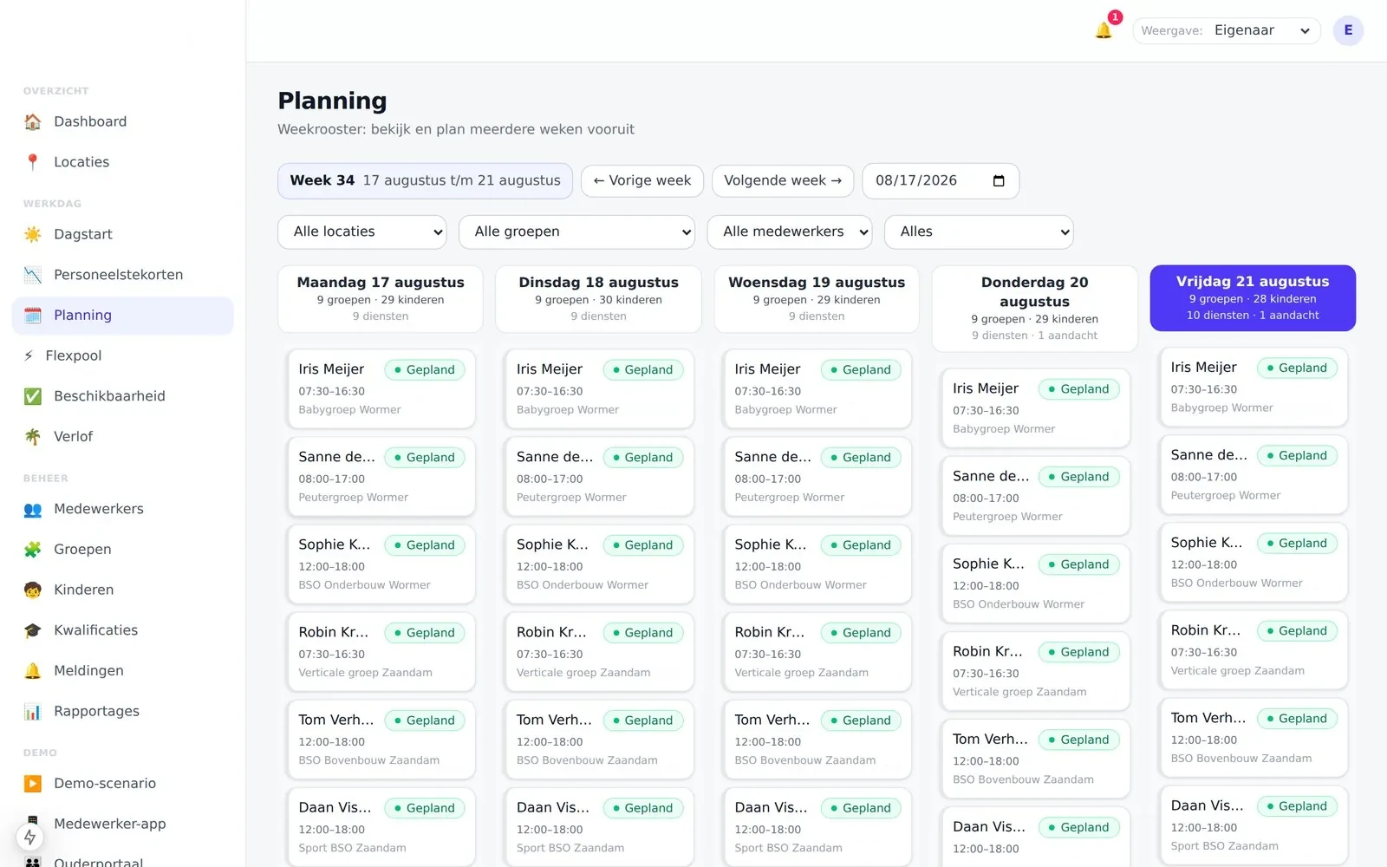This screenshot has height=867, width=1387.
Task: Click the Personeelstekorten chart icon
Action: pos(33,275)
